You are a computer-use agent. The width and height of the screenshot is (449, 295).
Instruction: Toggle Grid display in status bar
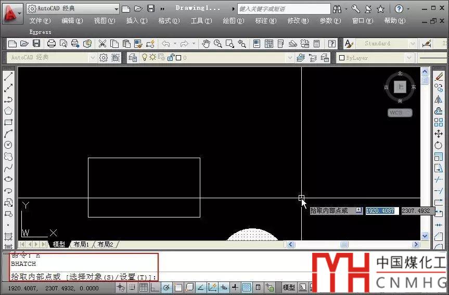(x=143, y=287)
